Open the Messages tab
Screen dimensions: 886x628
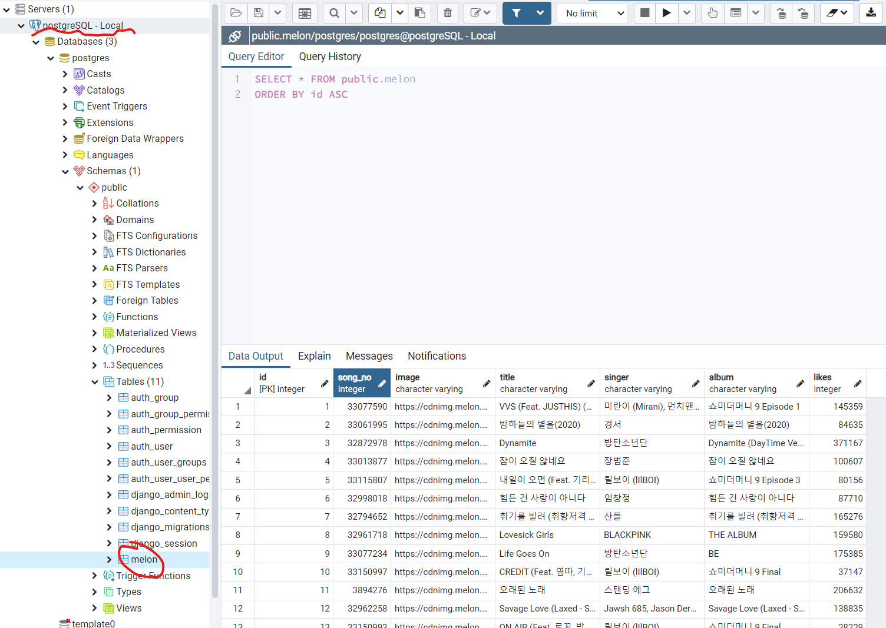tap(369, 356)
